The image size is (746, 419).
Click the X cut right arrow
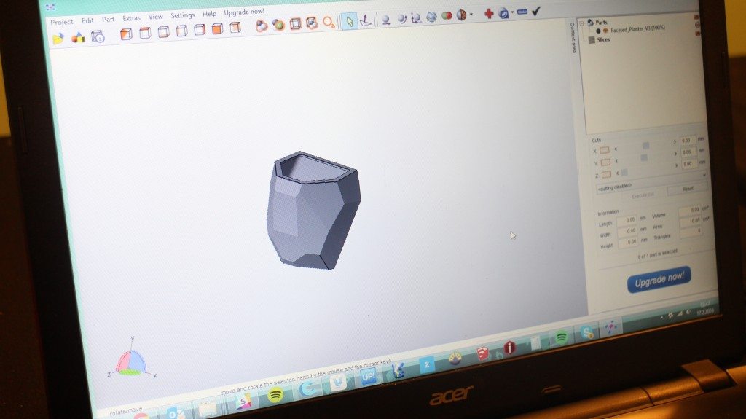pyautogui.click(x=674, y=142)
